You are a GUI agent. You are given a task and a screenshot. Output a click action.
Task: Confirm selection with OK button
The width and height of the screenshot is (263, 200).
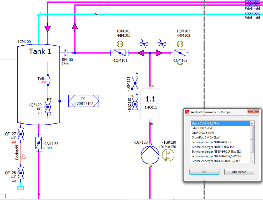(204, 172)
